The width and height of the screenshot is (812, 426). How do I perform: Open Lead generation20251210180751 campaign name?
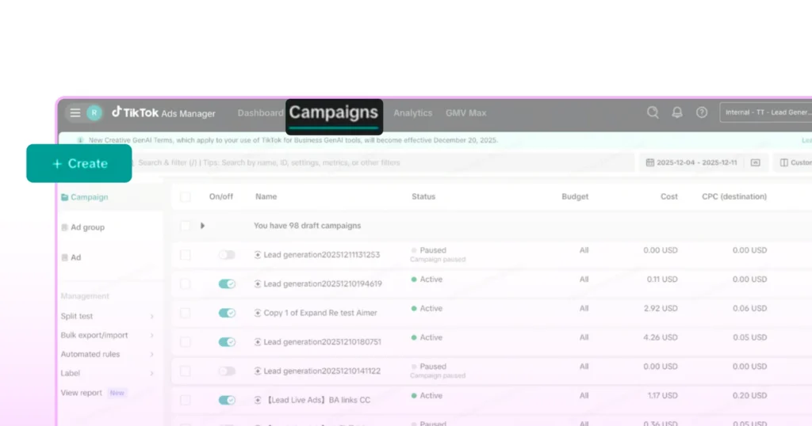point(322,342)
